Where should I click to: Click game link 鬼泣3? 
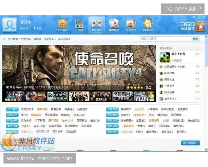click(x=24, y=115)
